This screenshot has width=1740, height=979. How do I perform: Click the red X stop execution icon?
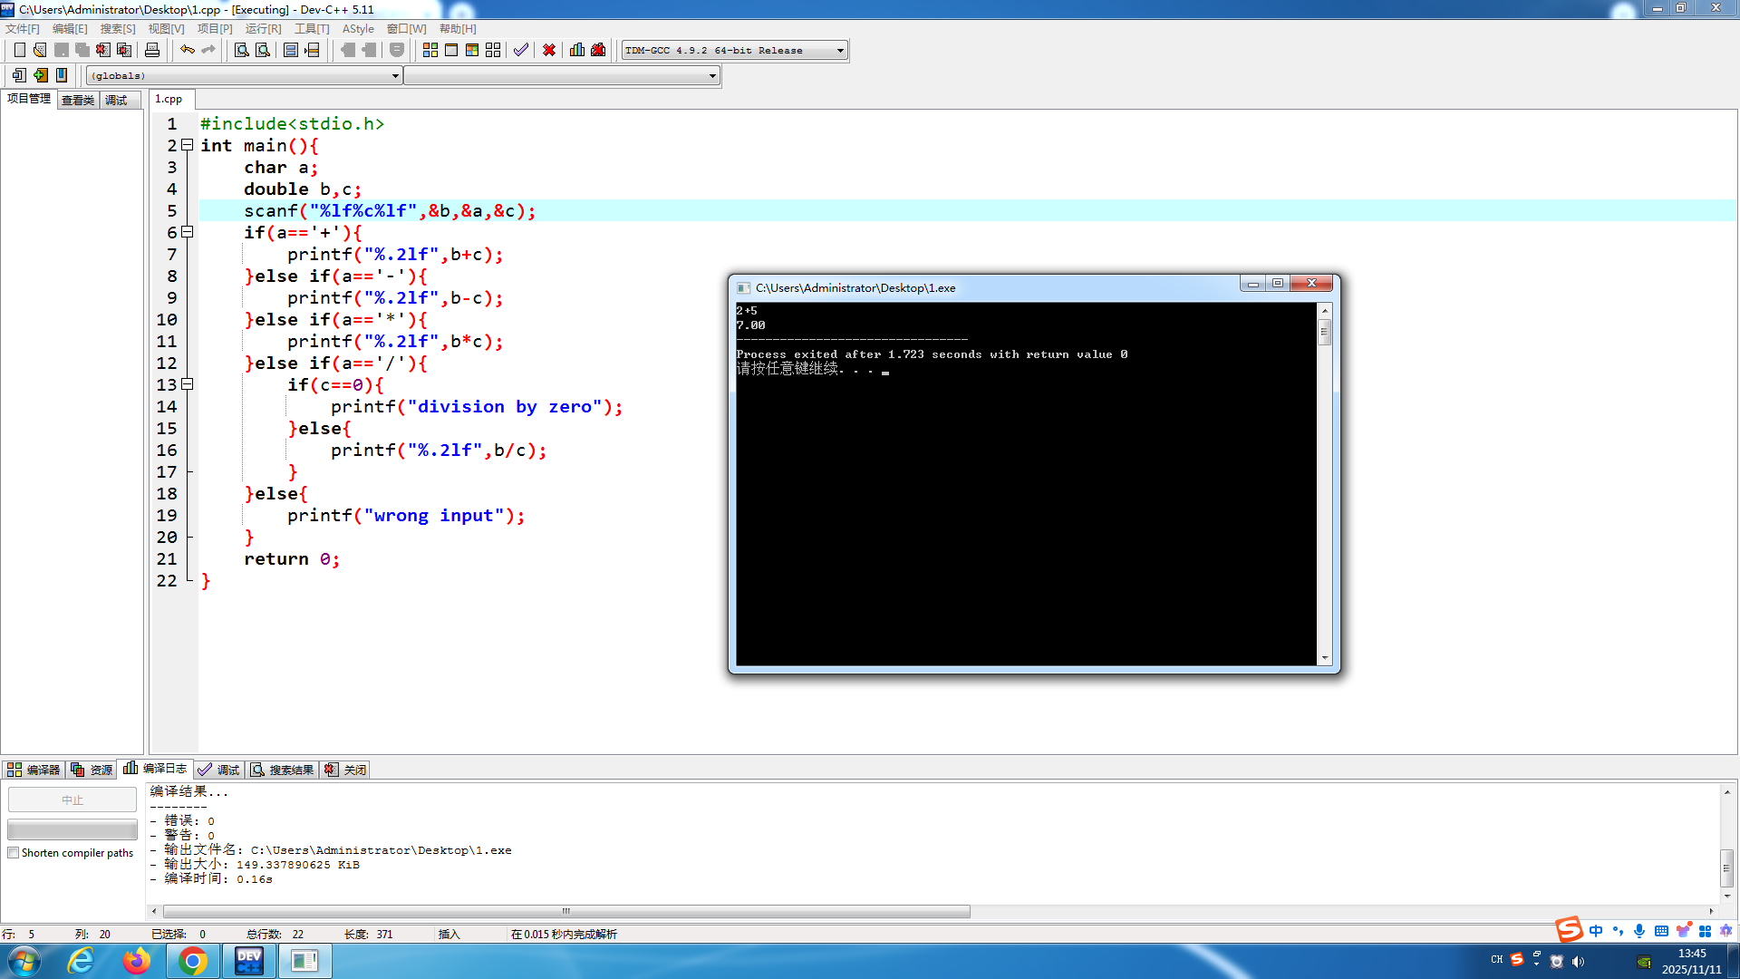[549, 50]
